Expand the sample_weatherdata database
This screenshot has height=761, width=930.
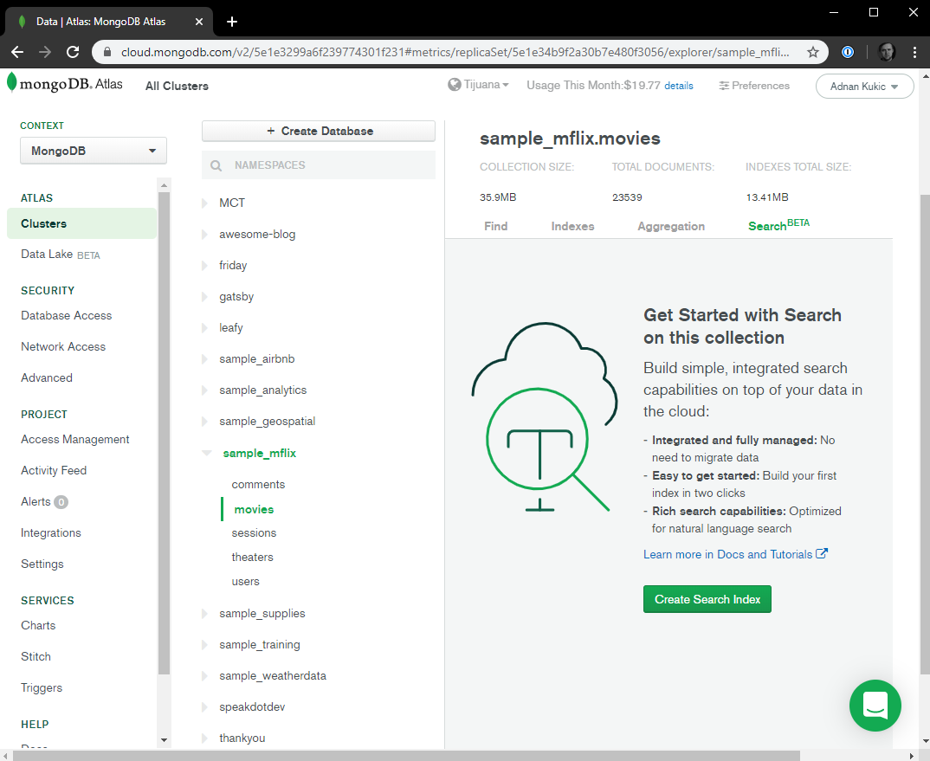point(204,676)
